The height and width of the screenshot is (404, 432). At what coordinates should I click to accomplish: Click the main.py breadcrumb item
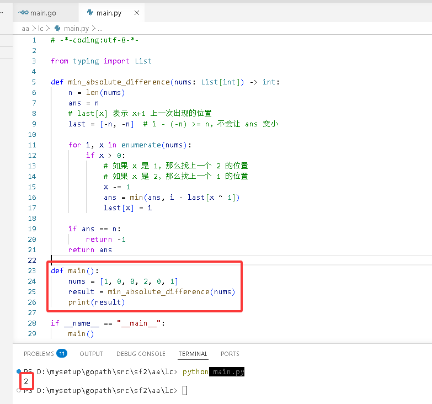pyautogui.click(x=76, y=28)
